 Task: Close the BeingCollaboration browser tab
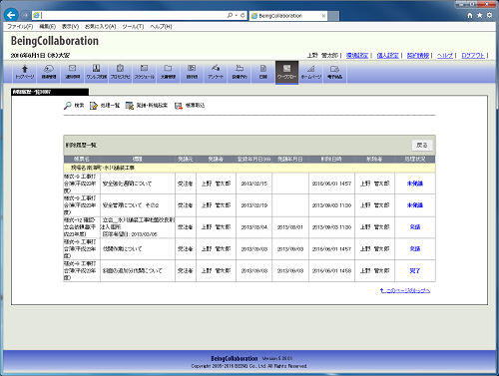click(x=323, y=16)
